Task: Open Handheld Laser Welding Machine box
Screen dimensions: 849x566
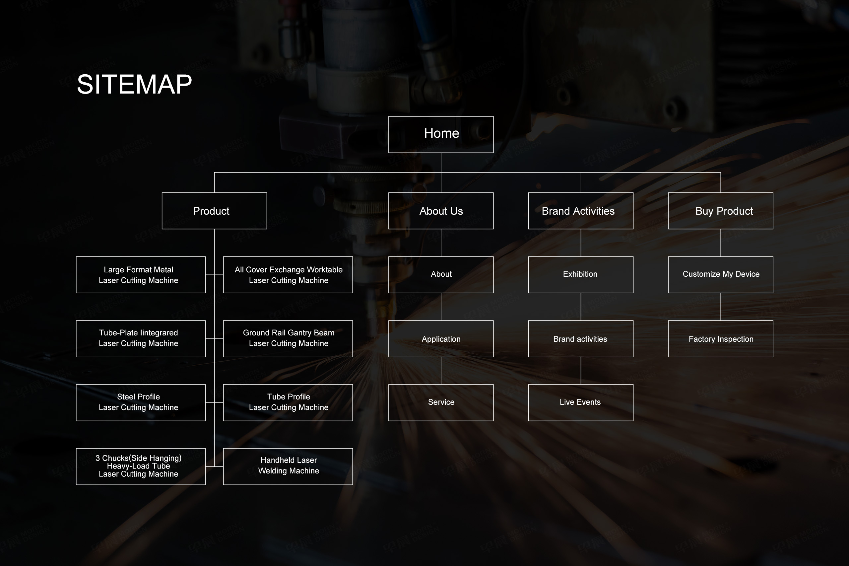Action: pos(288,466)
